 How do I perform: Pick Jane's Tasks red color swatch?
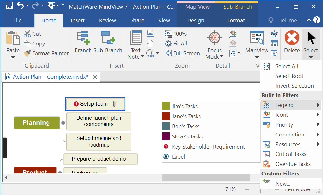click(166, 116)
